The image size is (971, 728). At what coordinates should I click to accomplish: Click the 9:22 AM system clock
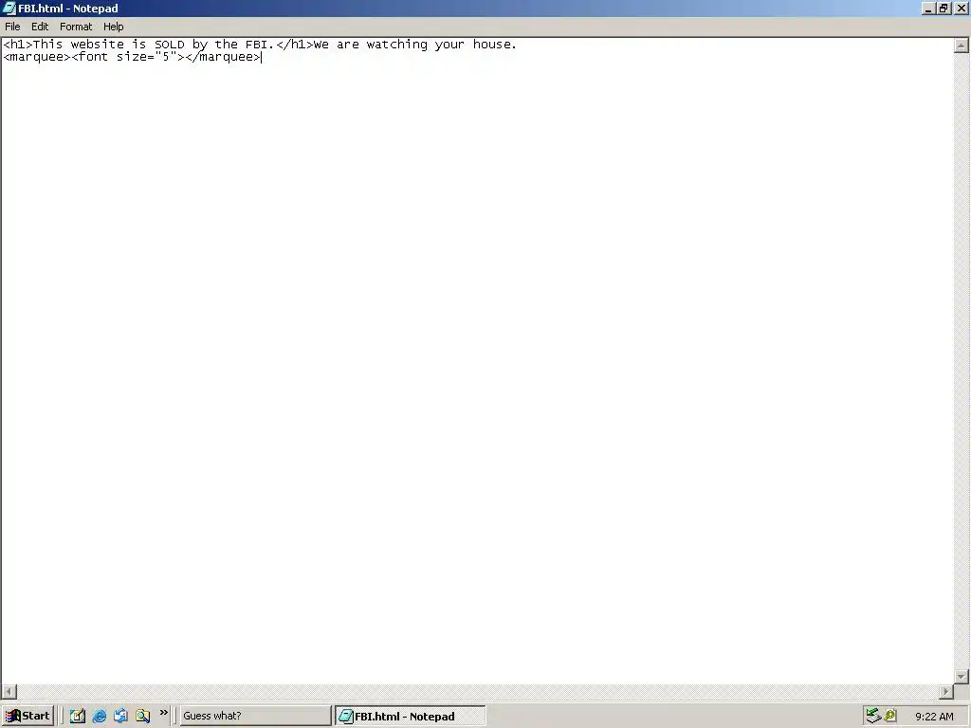coord(934,717)
